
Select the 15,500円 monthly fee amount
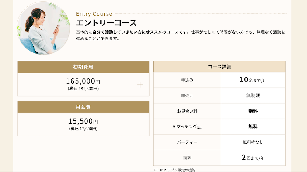83,121
